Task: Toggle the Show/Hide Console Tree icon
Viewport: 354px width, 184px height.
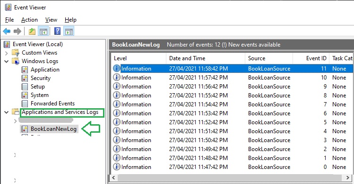Action: point(43,31)
